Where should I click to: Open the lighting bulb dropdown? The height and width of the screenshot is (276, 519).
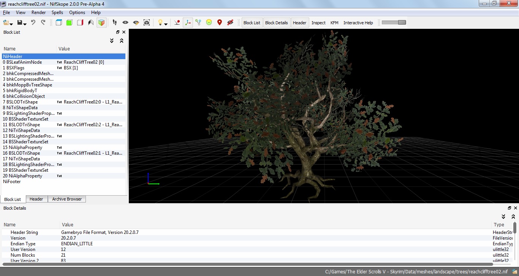[x=166, y=24]
